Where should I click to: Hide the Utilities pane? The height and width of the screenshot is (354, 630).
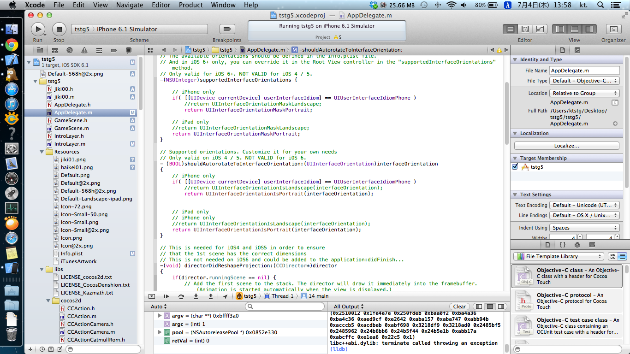click(x=589, y=29)
